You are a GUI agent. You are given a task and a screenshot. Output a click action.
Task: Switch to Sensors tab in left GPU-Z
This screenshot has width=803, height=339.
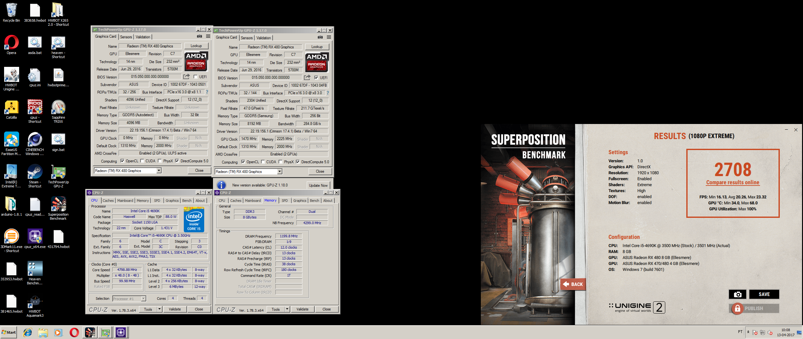126,37
